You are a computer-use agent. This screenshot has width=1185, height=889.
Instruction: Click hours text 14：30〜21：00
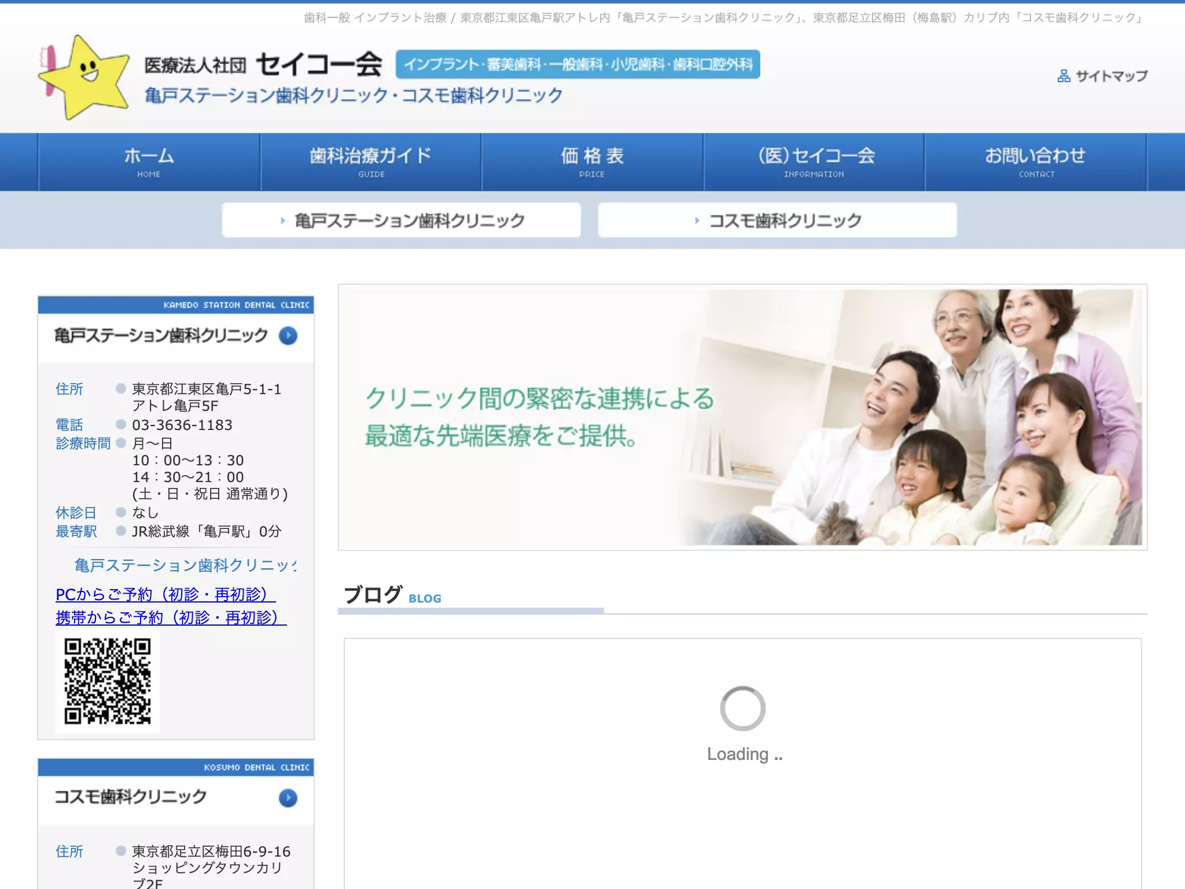[x=188, y=477]
